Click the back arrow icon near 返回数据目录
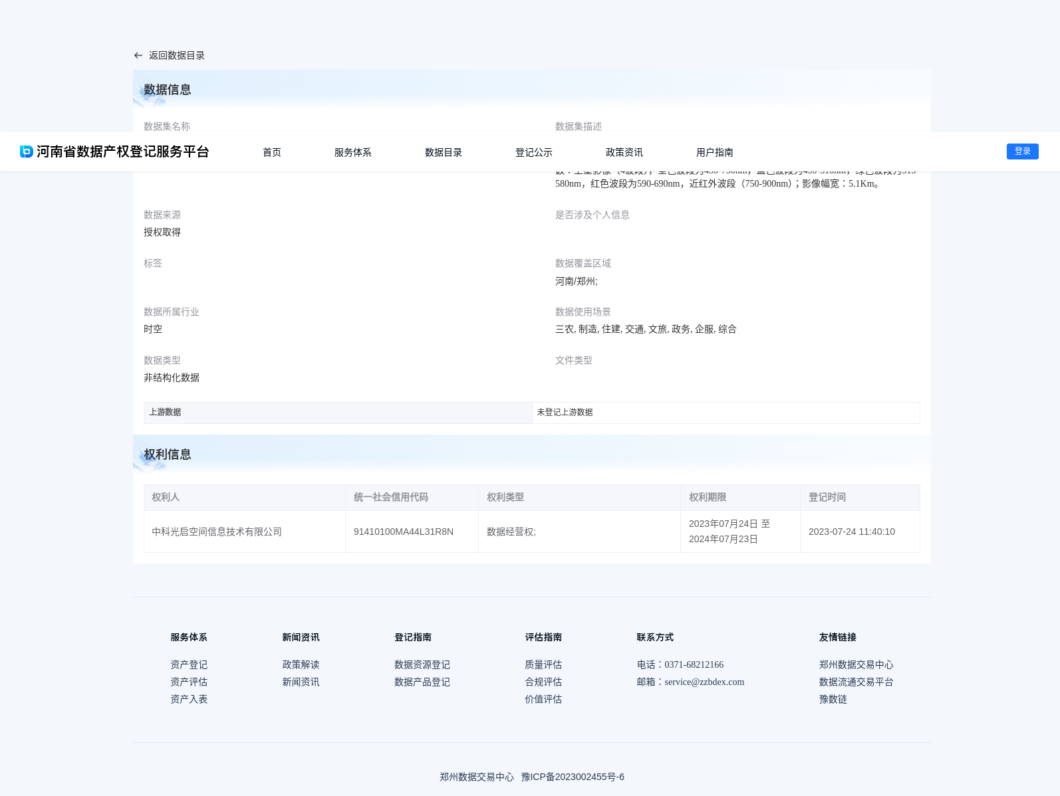1060x796 pixels. pos(138,56)
